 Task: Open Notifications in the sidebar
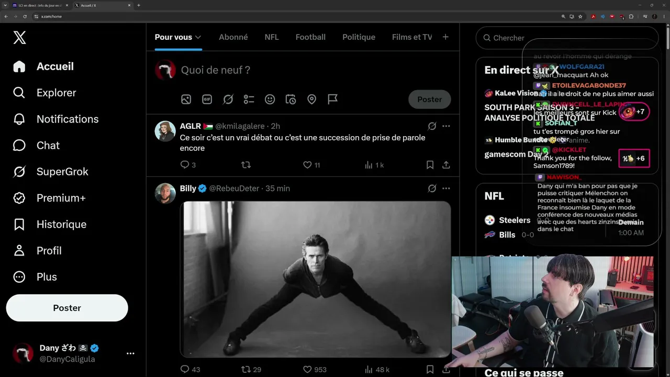click(x=56, y=119)
